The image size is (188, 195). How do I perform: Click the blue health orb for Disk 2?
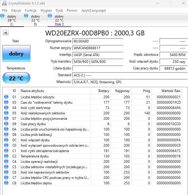[50, 16]
